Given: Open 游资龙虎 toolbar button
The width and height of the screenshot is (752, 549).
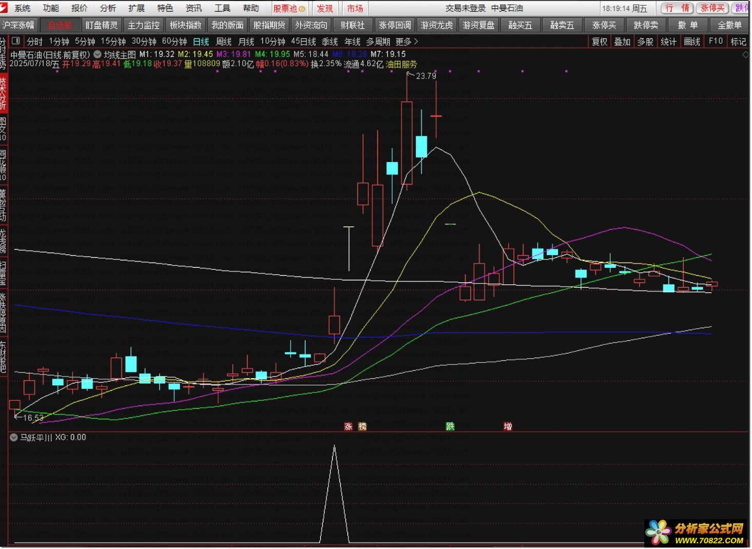Looking at the screenshot, I should tap(437, 25).
